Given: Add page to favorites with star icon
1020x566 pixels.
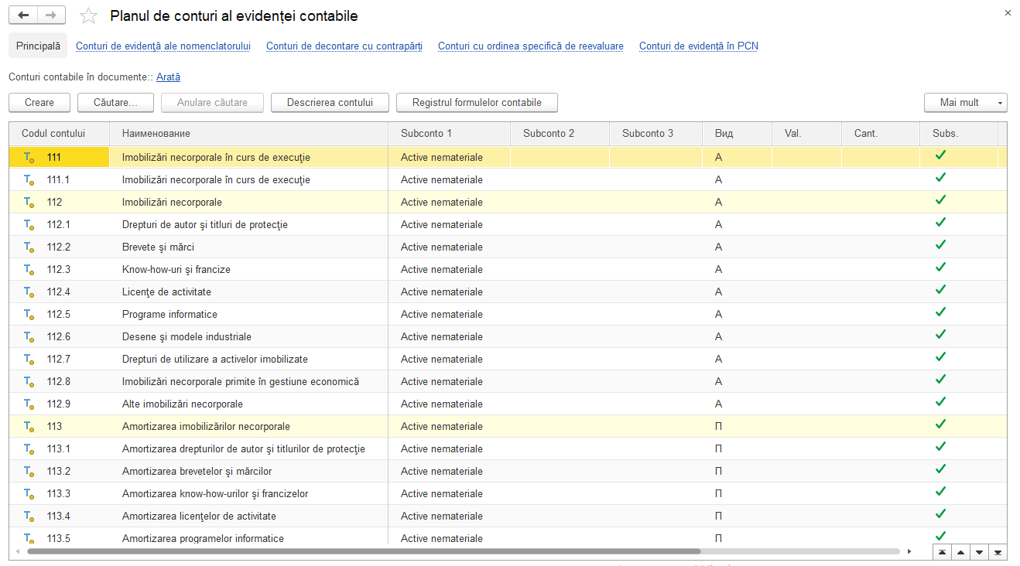Looking at the screenshot, I should (89, 16).
